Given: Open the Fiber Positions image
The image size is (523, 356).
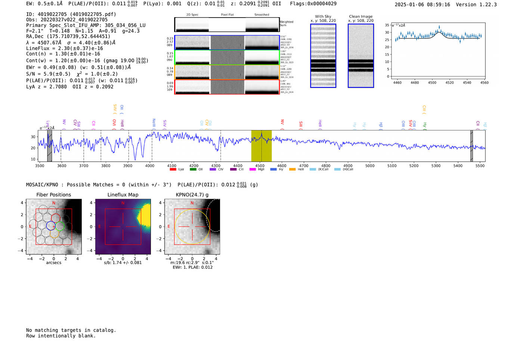Looking at the screenshot, I should click(x=54, y=227).
